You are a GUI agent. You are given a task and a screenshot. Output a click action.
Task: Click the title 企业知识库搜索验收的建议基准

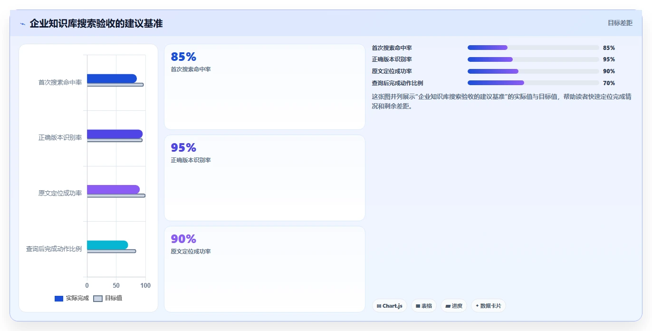(x=96, y=23)
